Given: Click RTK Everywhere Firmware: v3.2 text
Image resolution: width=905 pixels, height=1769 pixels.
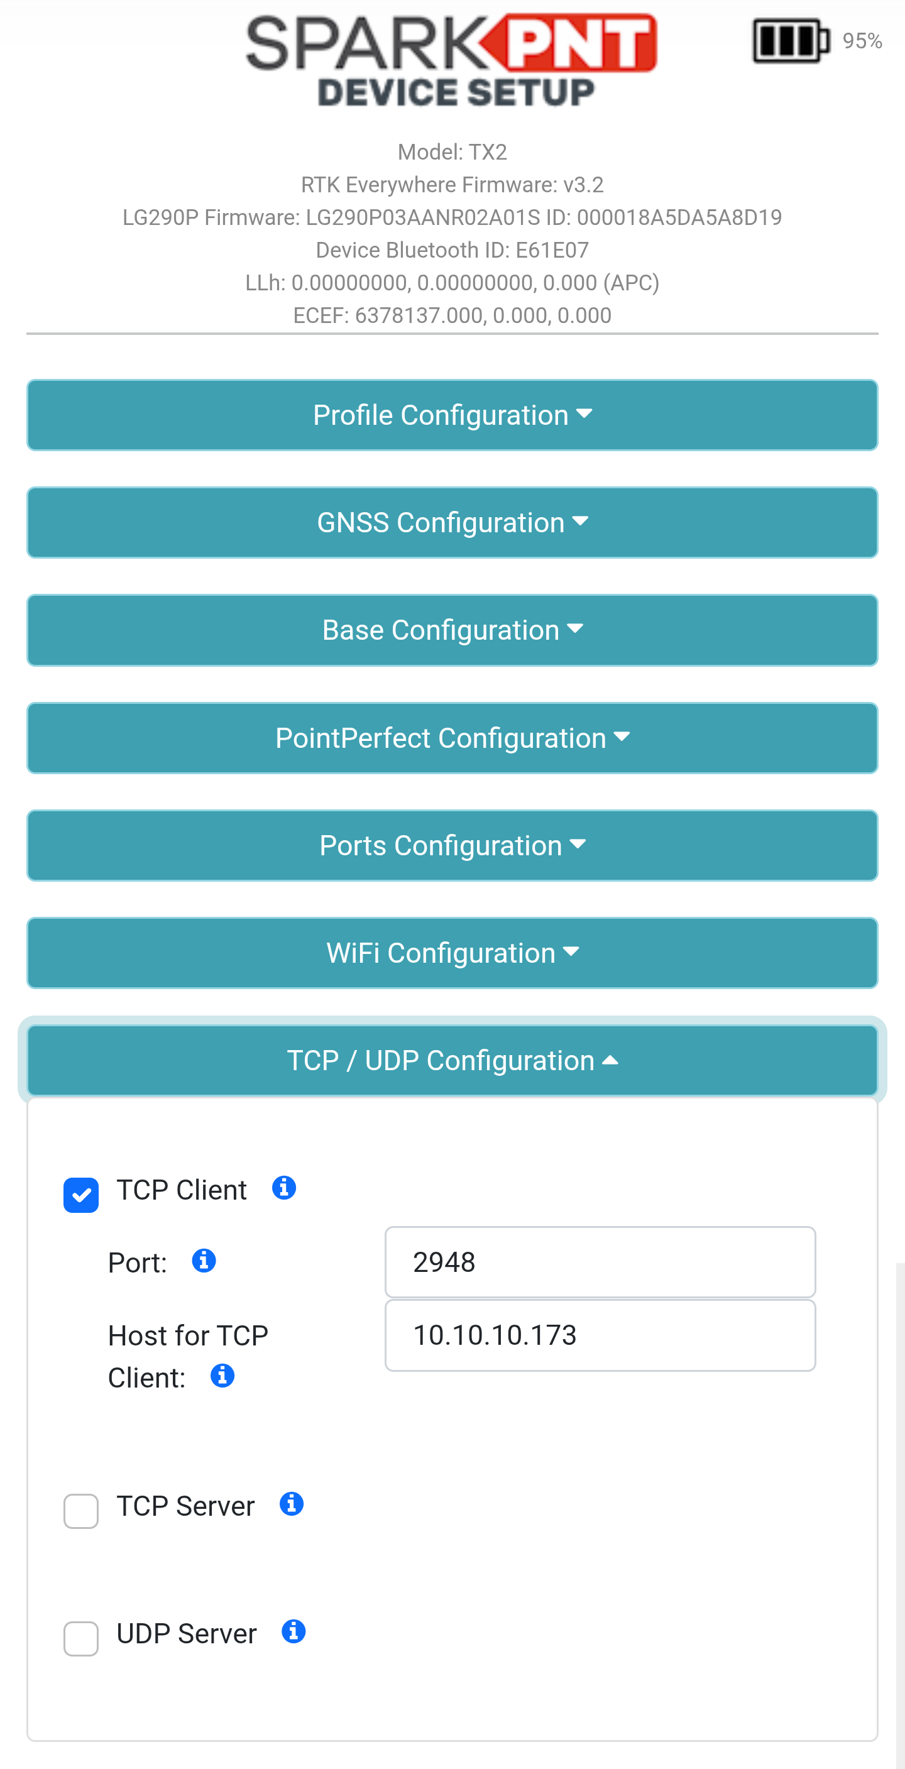Looking at the screenshot, I should (452, 185).
